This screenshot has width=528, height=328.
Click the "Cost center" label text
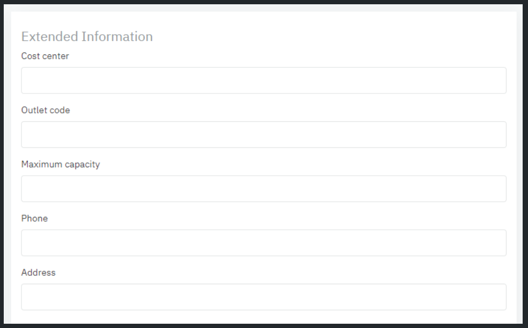(45, 56)
